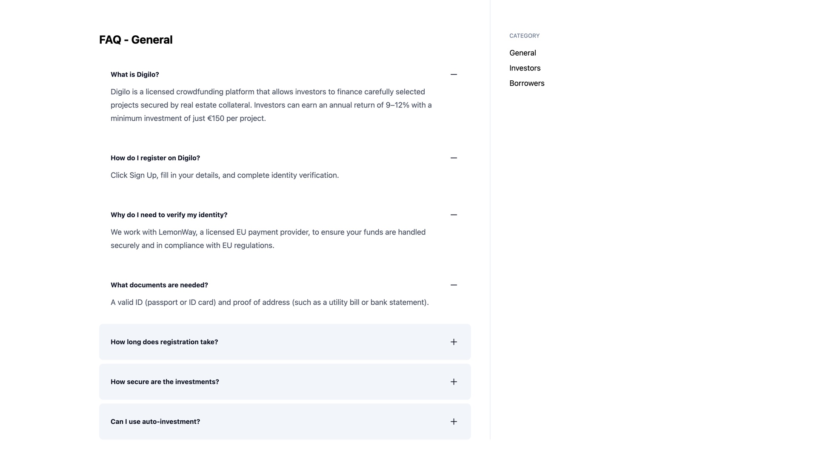
Task: Click minus icon next to 'Why do I need to verify my identity?'
Action: click(454, 215)
